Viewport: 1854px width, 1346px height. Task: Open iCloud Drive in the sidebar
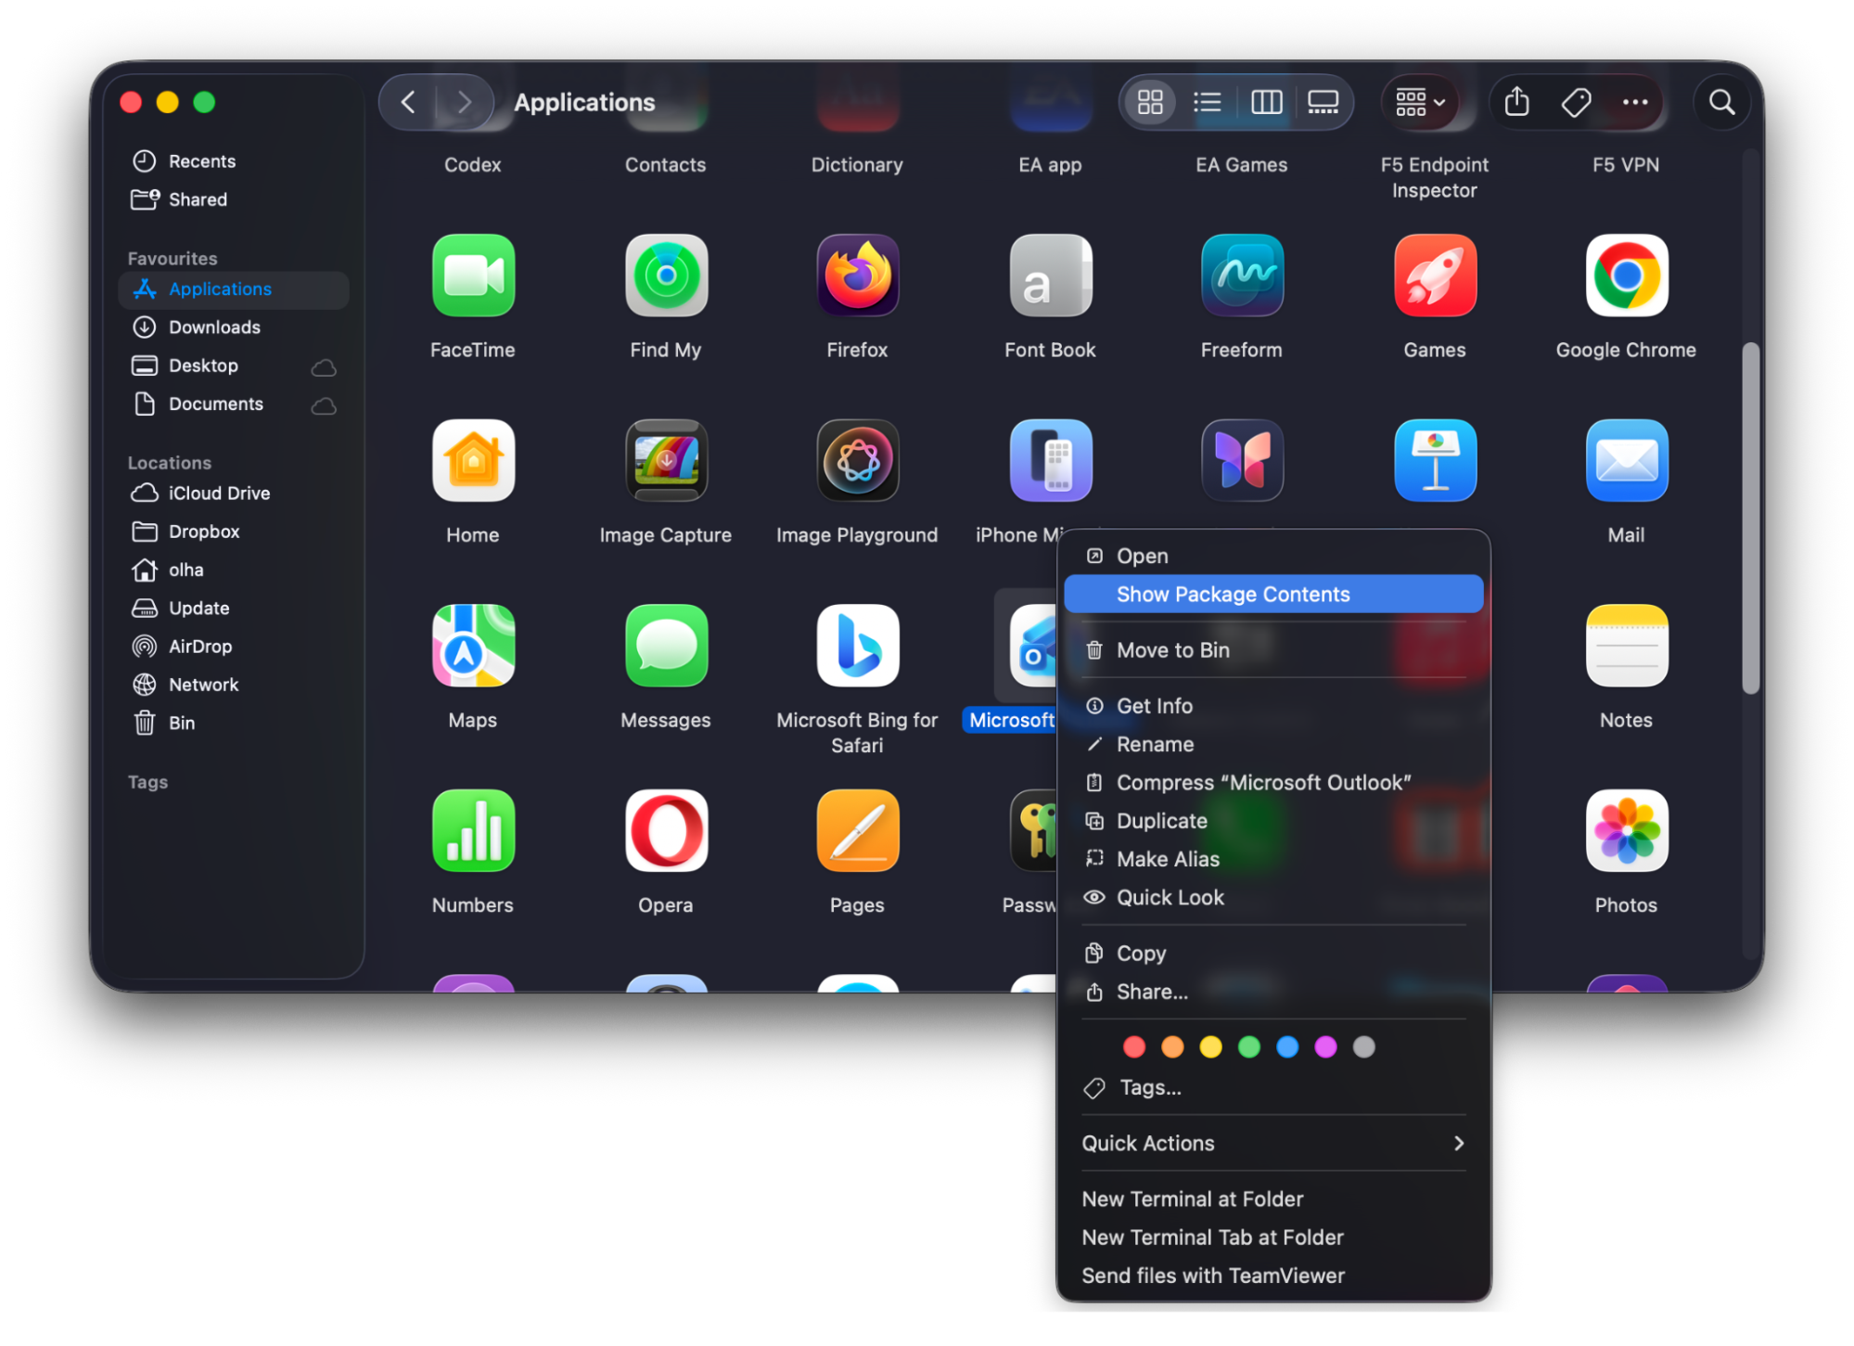point(234,494)
